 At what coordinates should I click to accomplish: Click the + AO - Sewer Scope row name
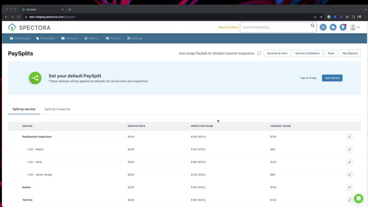click(x=39, y=175)
